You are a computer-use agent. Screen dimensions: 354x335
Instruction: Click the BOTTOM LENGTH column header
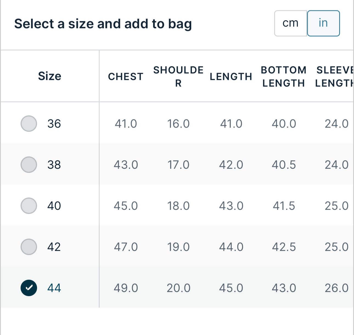284,76
